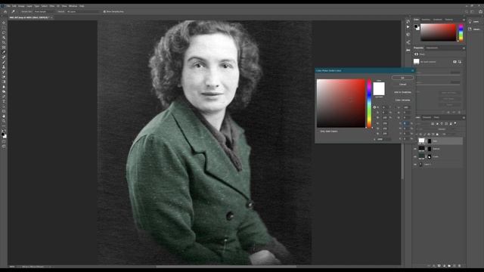Select the Pen tool
Image resolution: width=484 pixels, height=272 pixels.
tap(4, 97)
